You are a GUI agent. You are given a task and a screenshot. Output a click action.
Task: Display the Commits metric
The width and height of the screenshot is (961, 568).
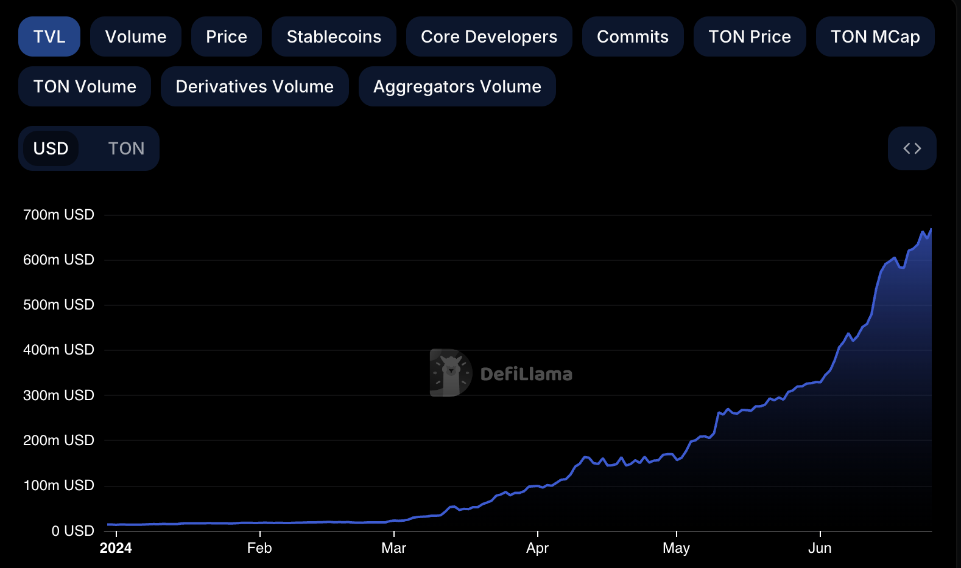(x=632, y=36)
